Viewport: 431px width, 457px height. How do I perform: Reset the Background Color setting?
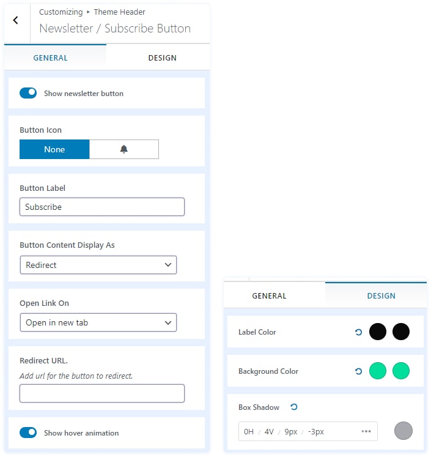pyautogui.click(x=358, y=371)
